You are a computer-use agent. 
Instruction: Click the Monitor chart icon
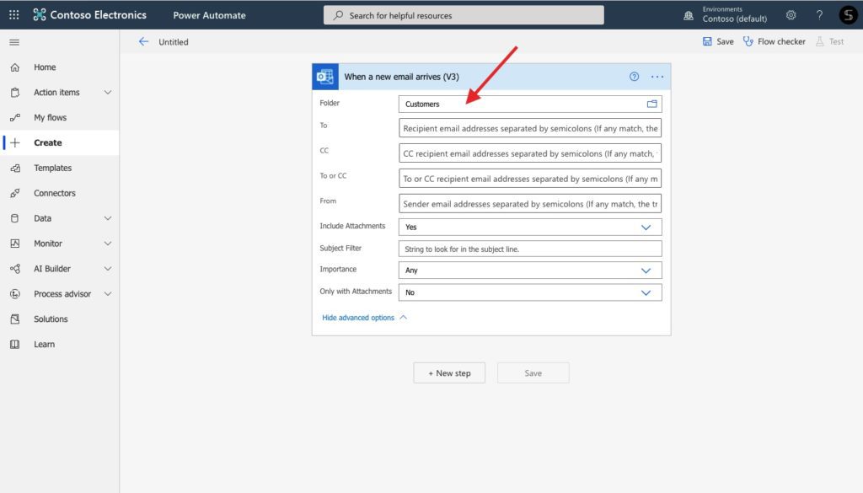click(x=15, y=244)
